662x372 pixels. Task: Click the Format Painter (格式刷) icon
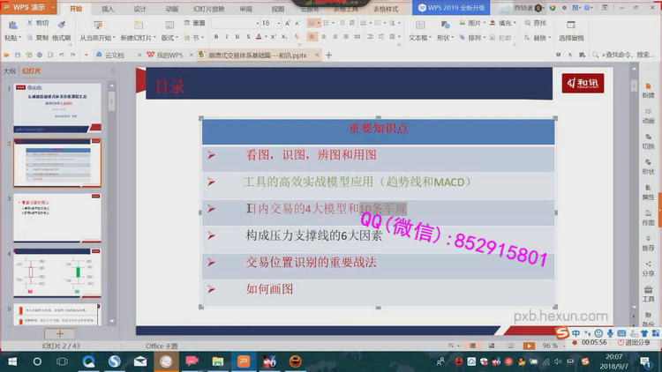tap(61, 38)
